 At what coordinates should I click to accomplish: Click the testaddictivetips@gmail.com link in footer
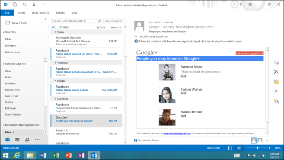(177, 133)
